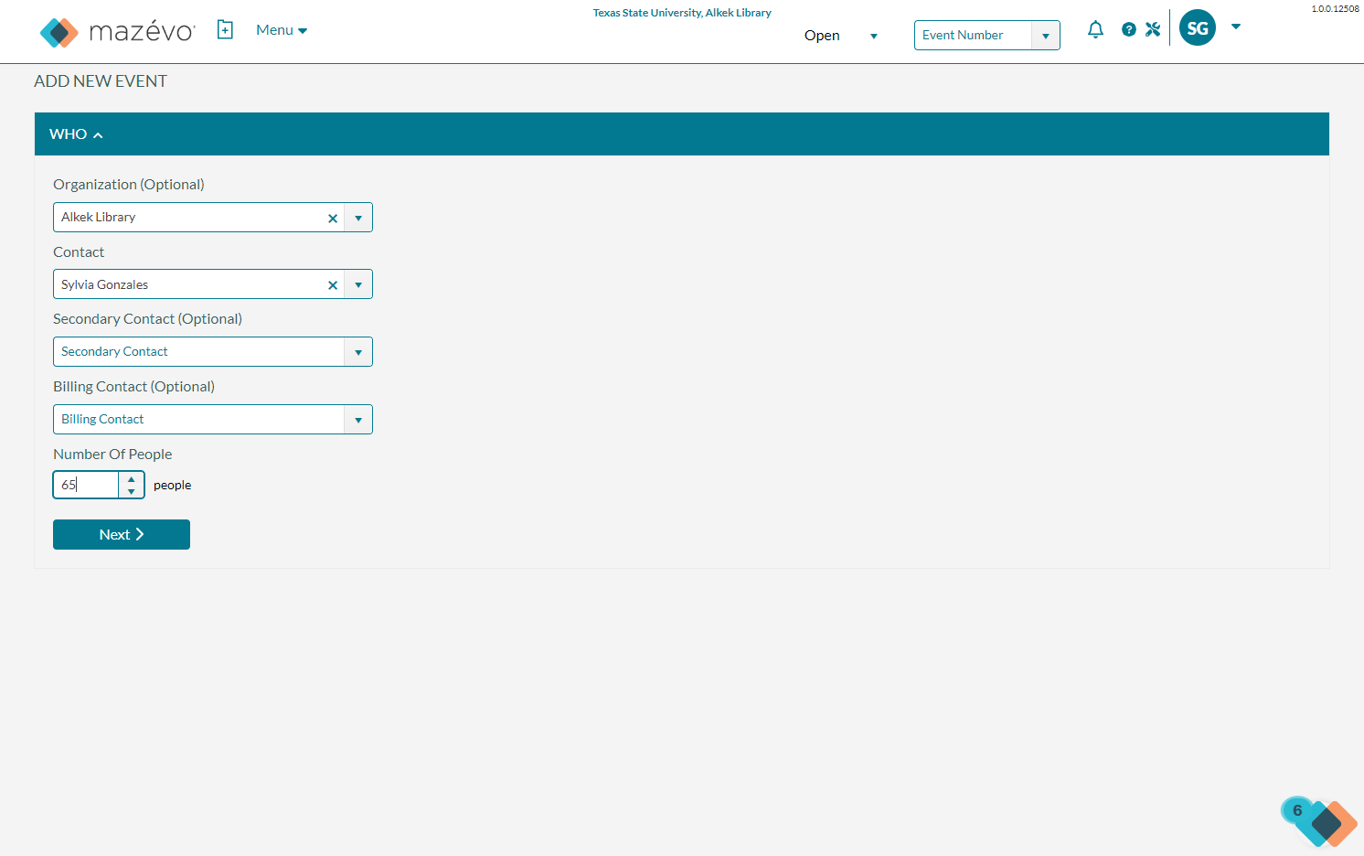The image size is (1364, 856).
Task: Click the ADD NEW EVENT heading
Action: [101, 81]
